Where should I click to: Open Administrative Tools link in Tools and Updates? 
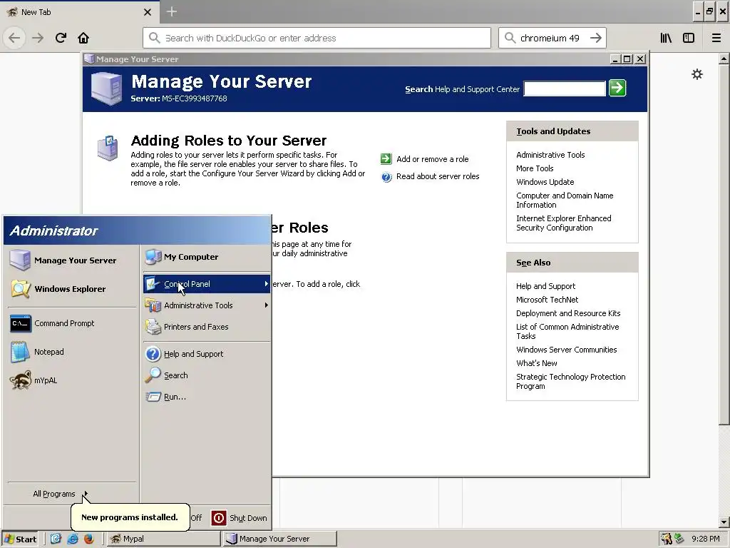click(550, 155)
